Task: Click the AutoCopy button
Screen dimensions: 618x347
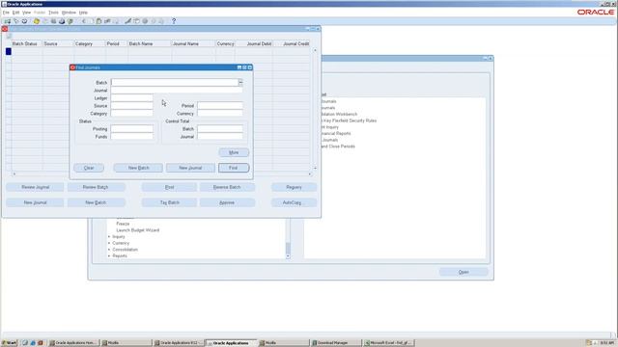Action: click(x=294, y=202)
